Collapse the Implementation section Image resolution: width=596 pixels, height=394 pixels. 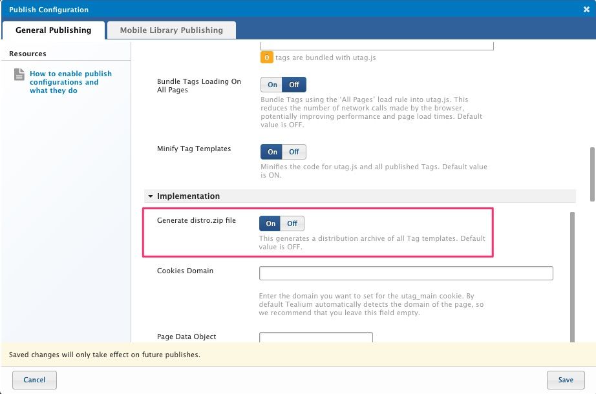click(x=151, y=196)
